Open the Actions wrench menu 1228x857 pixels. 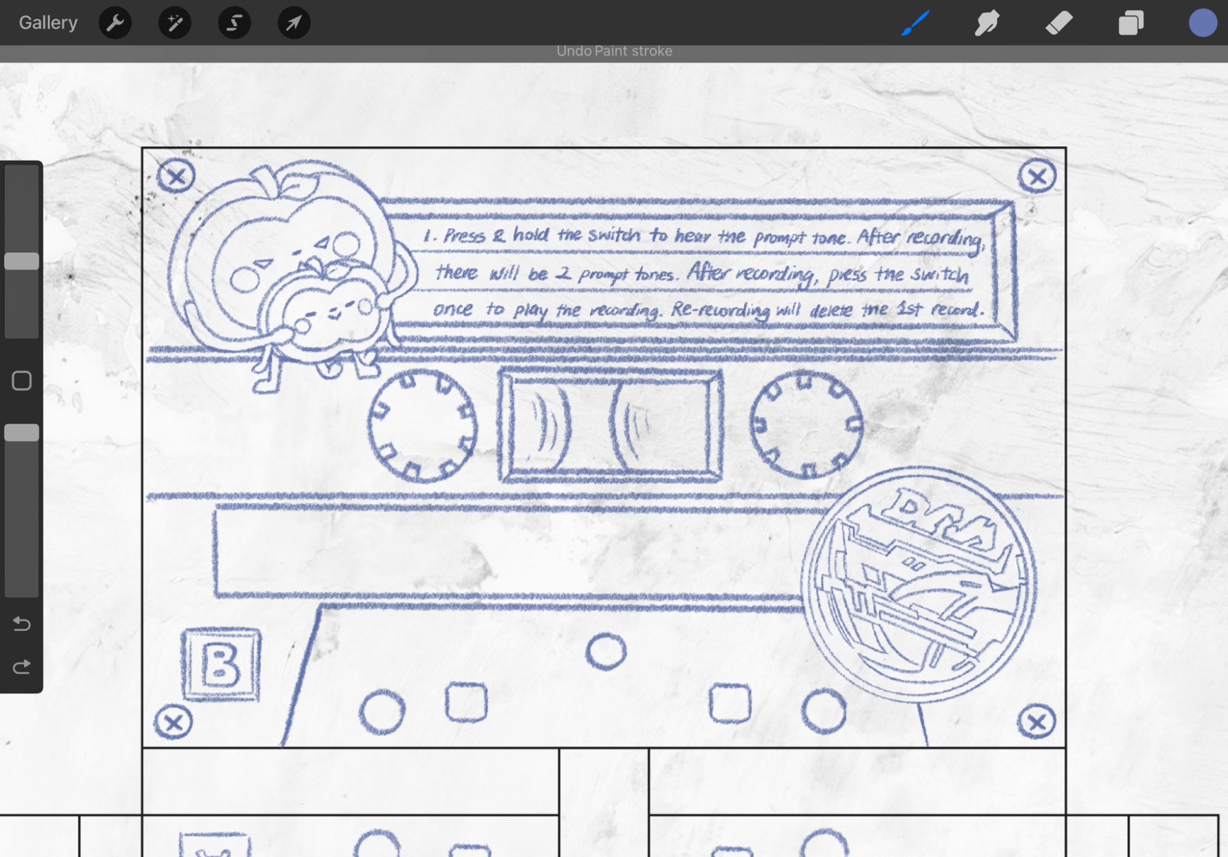[115, 23]
